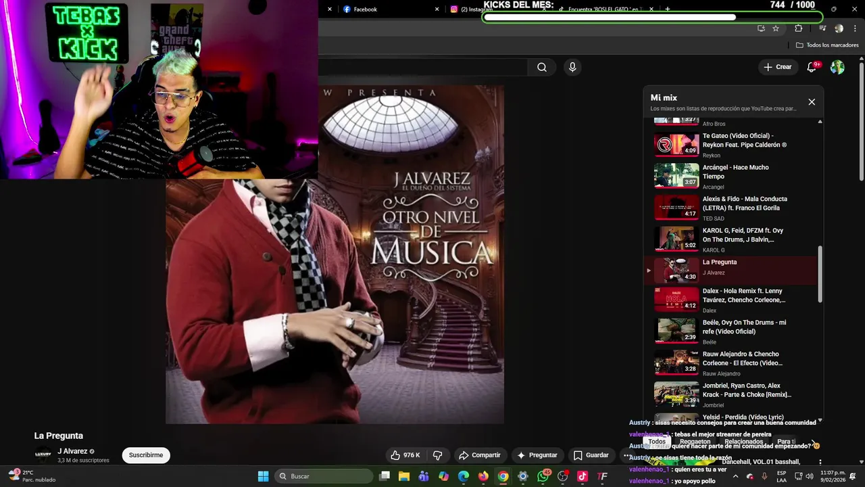Open Chrome extensions puzzle icon
This screenshot has width=865, height=487.
coord(798,28)
